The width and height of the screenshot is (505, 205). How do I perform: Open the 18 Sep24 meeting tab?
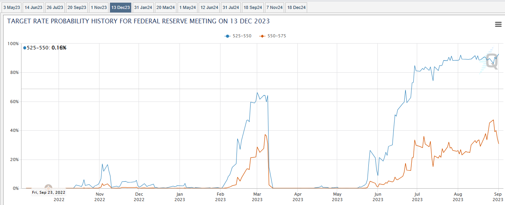coord(252,7)
